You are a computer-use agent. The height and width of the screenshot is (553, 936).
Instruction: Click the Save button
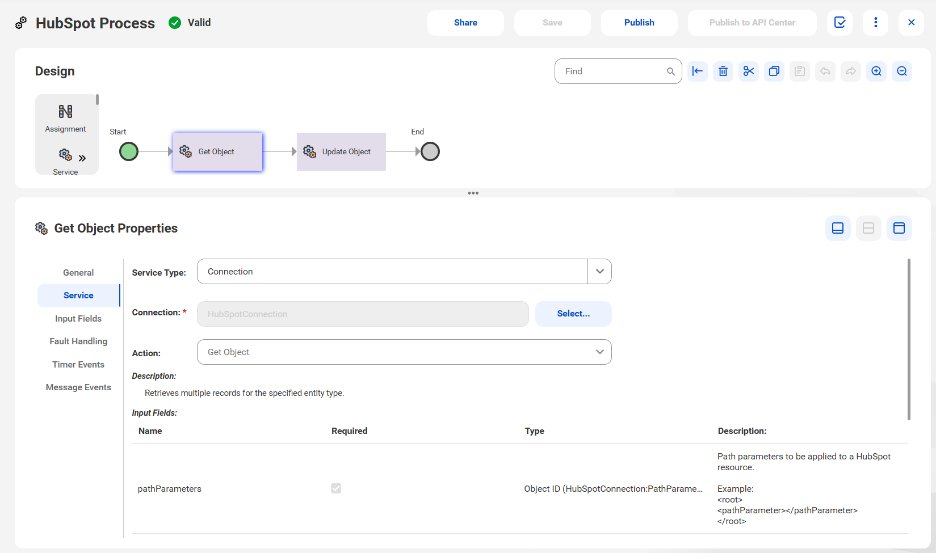pyautogui.click(x=552, y=23)
